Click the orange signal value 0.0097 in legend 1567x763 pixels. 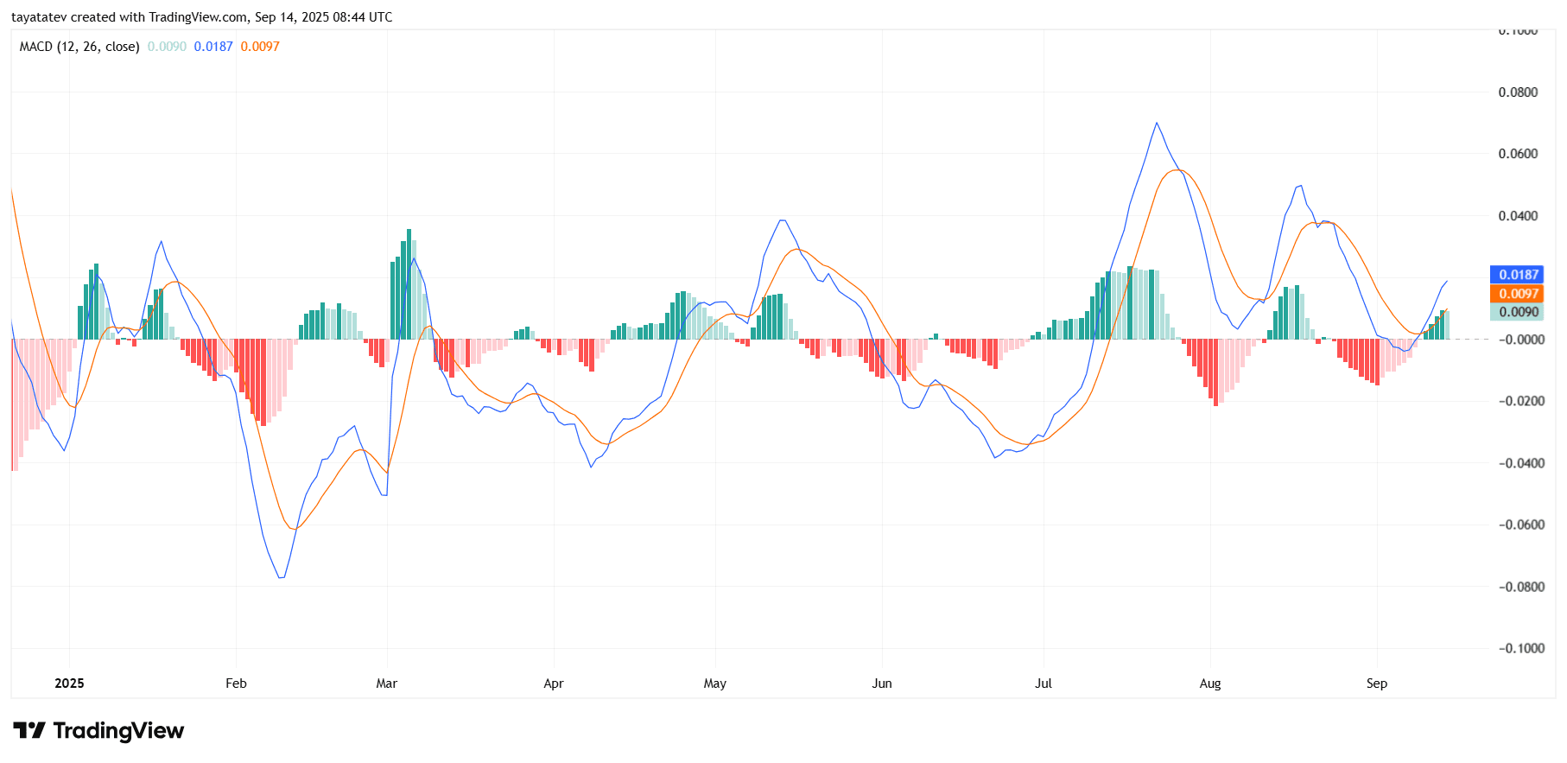260,47
